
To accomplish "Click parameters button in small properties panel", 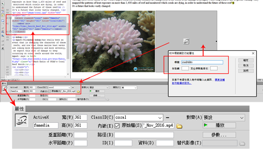I will (97, 96).
